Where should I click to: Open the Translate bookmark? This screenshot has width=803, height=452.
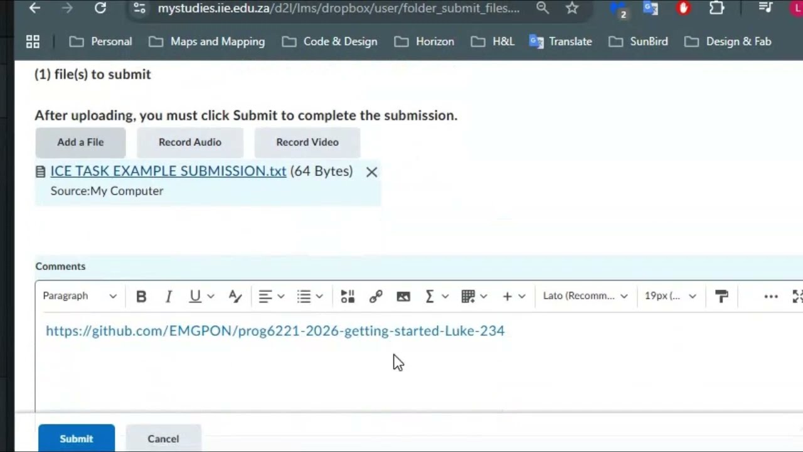561,41
